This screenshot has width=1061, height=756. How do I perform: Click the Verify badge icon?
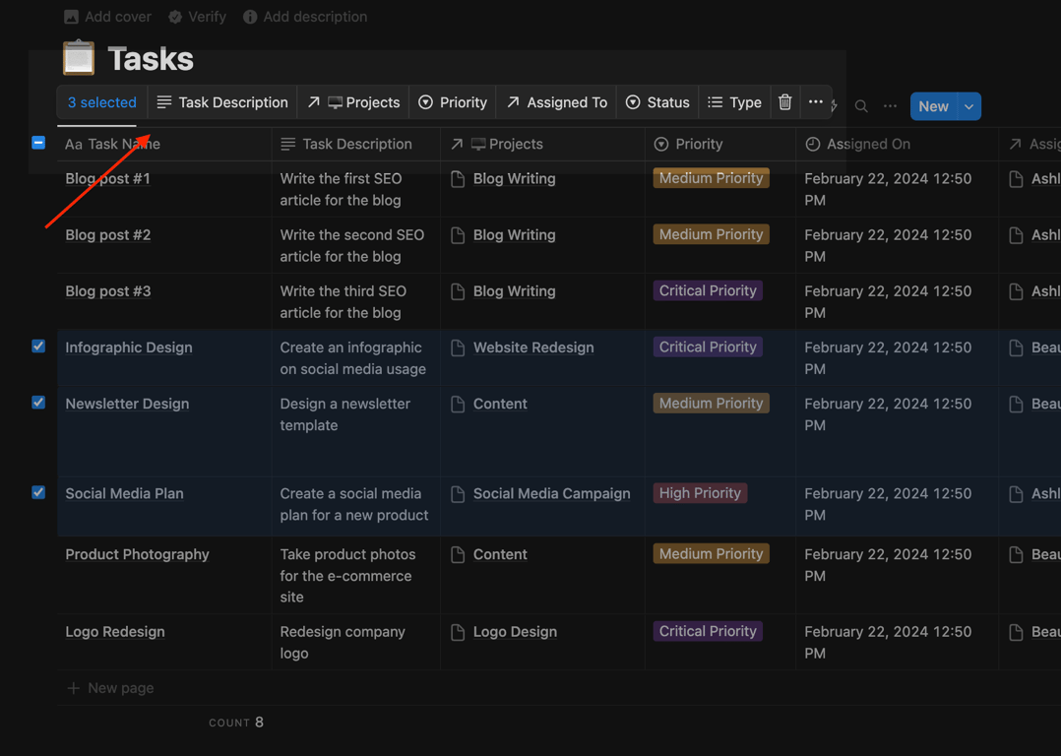pyautogui.click(x=175, y=17)
